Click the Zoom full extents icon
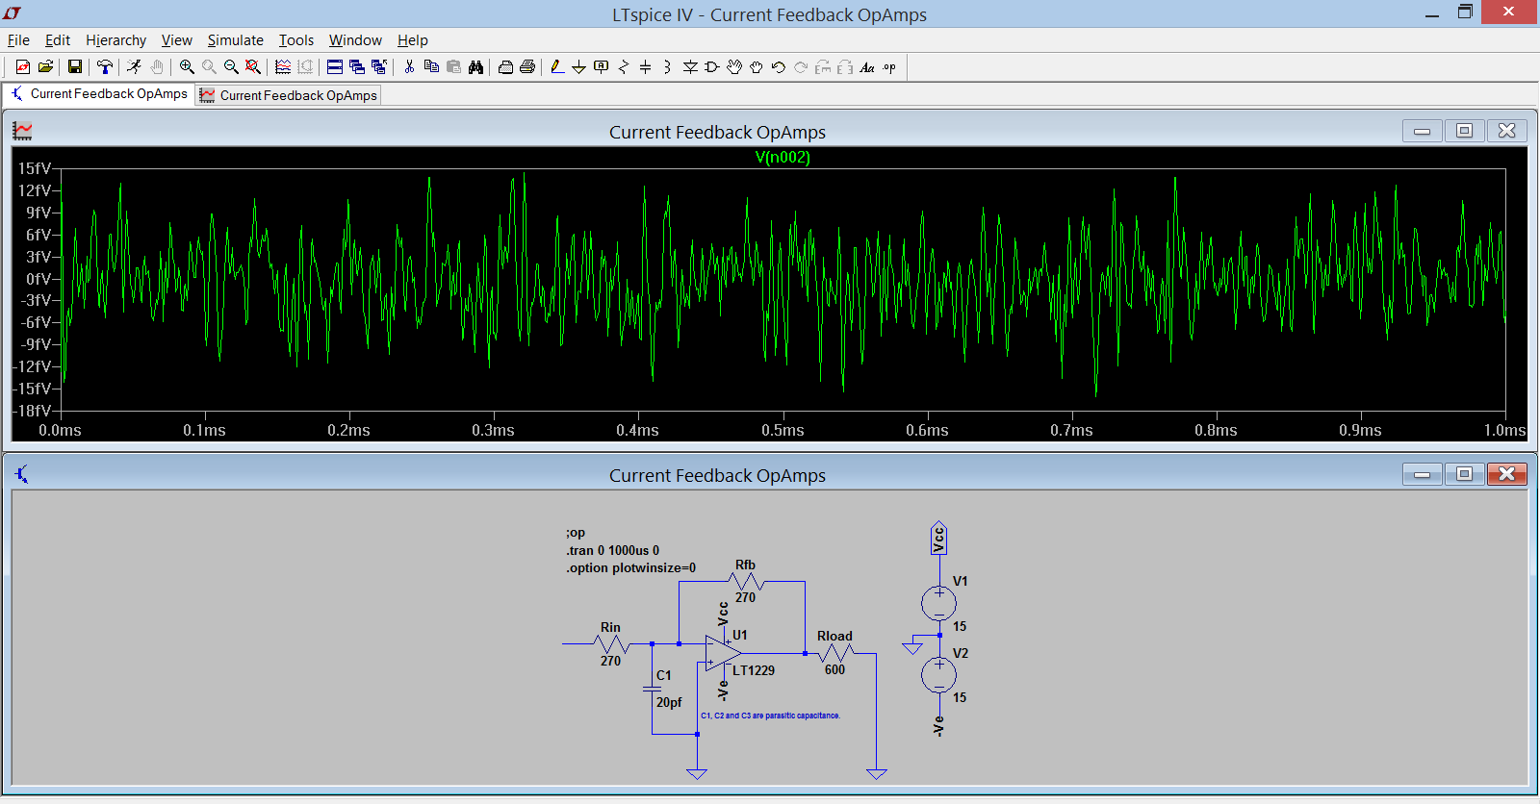 tap(253, 67)
